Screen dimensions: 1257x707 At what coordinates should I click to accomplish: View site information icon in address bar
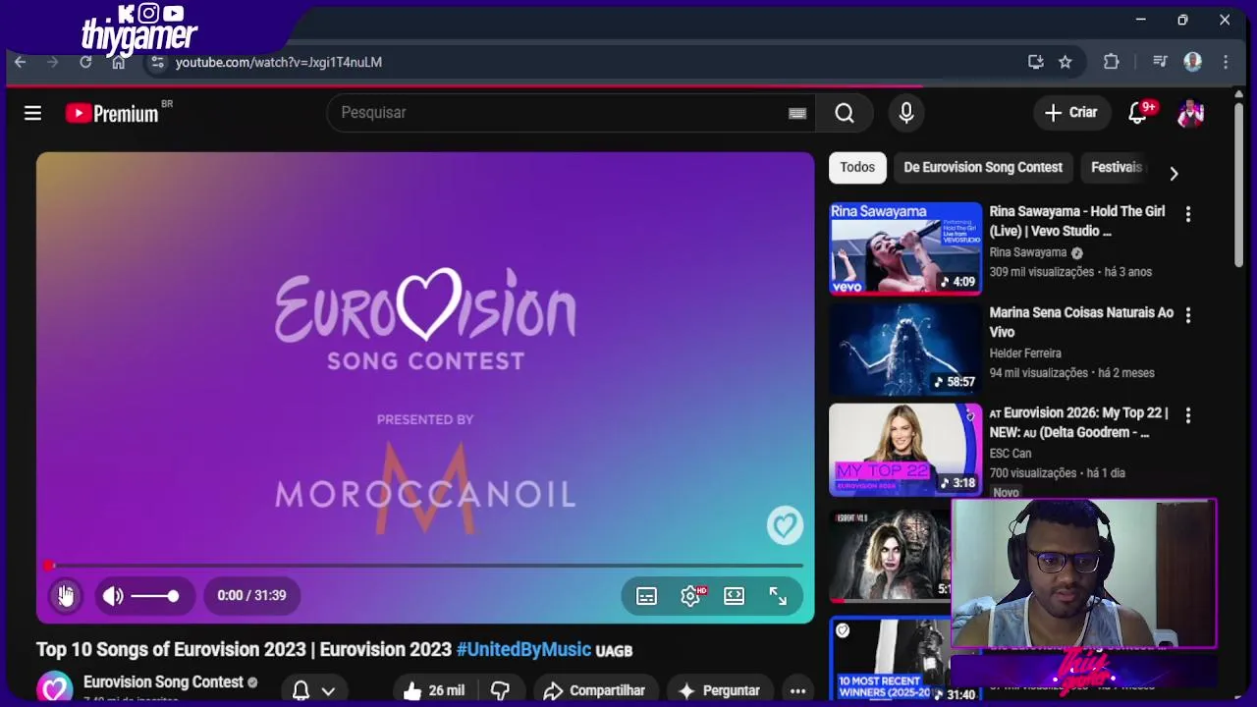156,62
